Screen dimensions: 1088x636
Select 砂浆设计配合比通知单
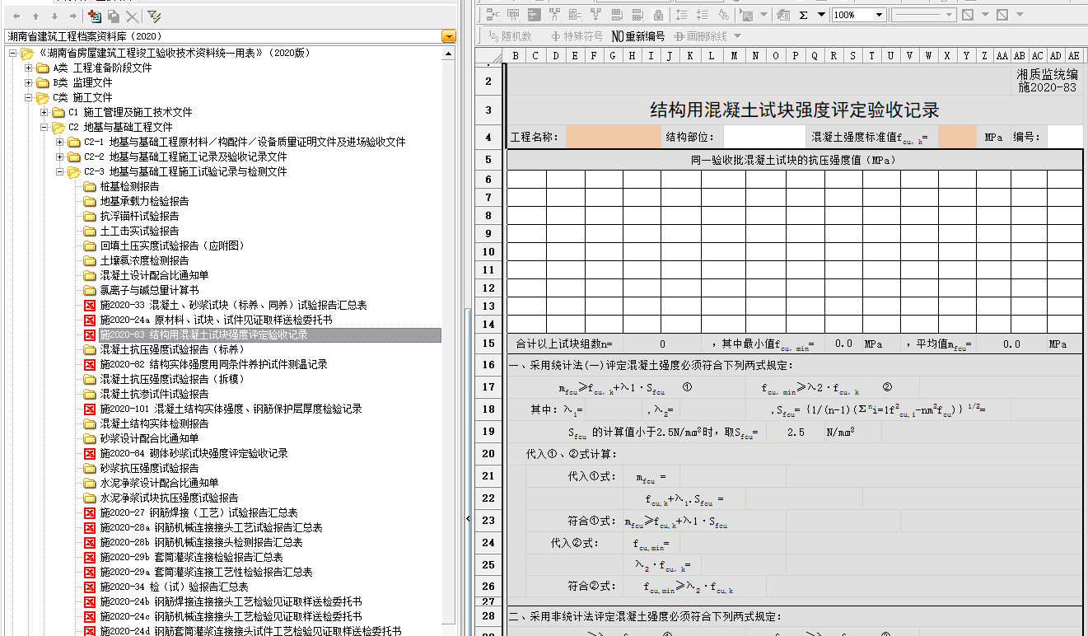click(149, 439)
